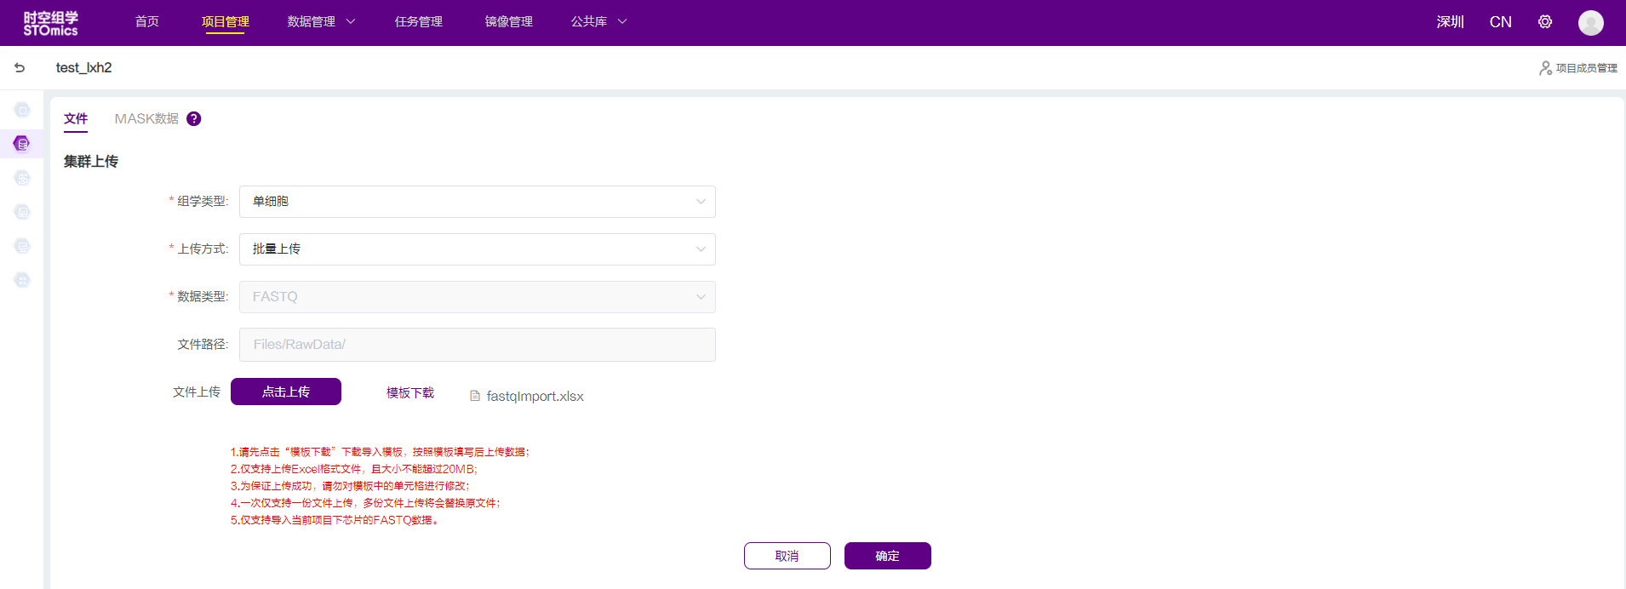Open the list-style bottom sidebar icon
Image resolution: width=1626 pixels, height=589 pixels.
[22, 280]
